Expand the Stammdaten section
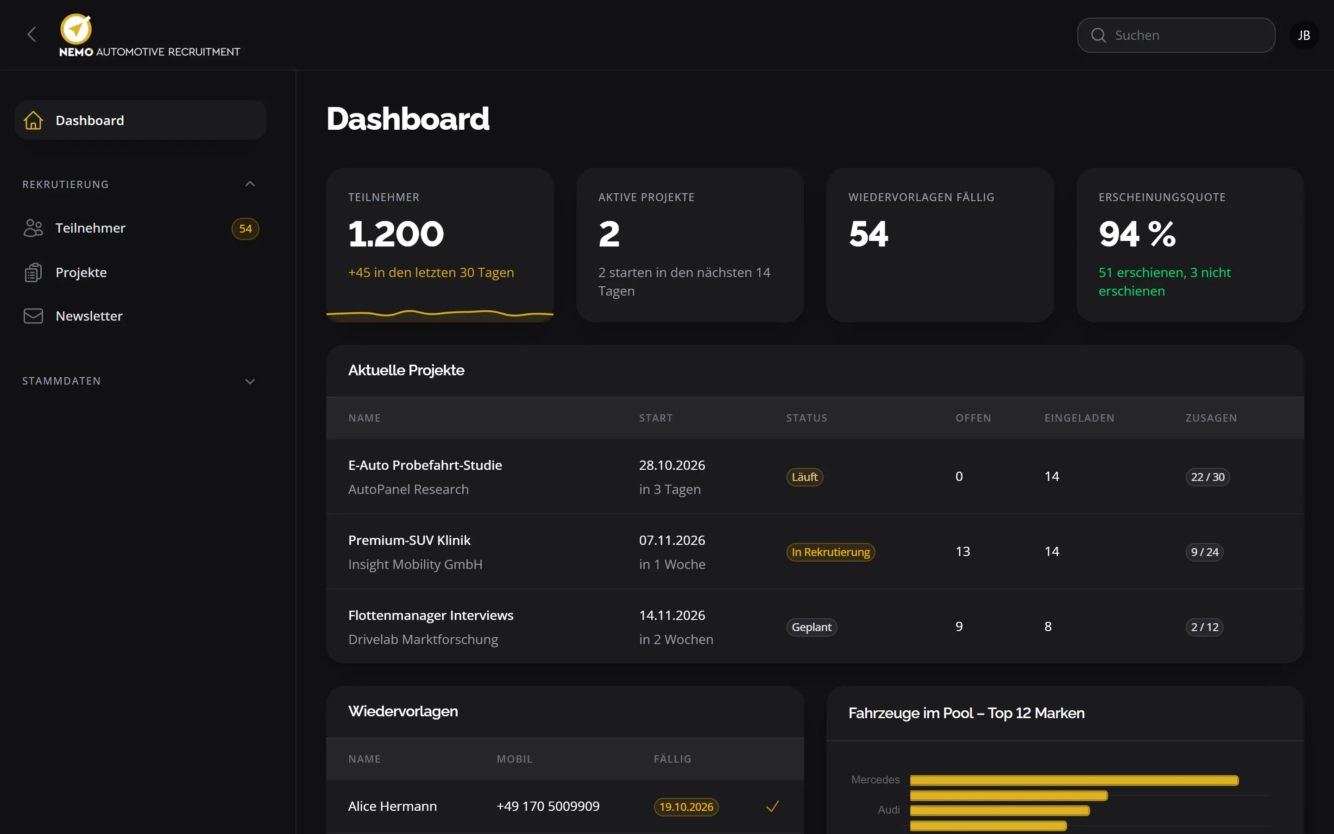The height and width of the screenshot is (834, 1334). [250, 381]
